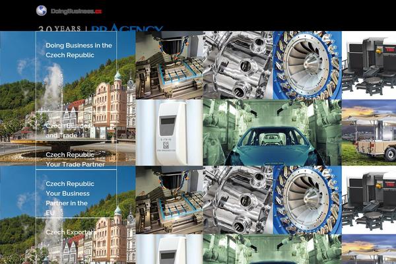Select Czech Republic Your Trade Partner
The image size is (396, 264).
[x=75, y=160]
